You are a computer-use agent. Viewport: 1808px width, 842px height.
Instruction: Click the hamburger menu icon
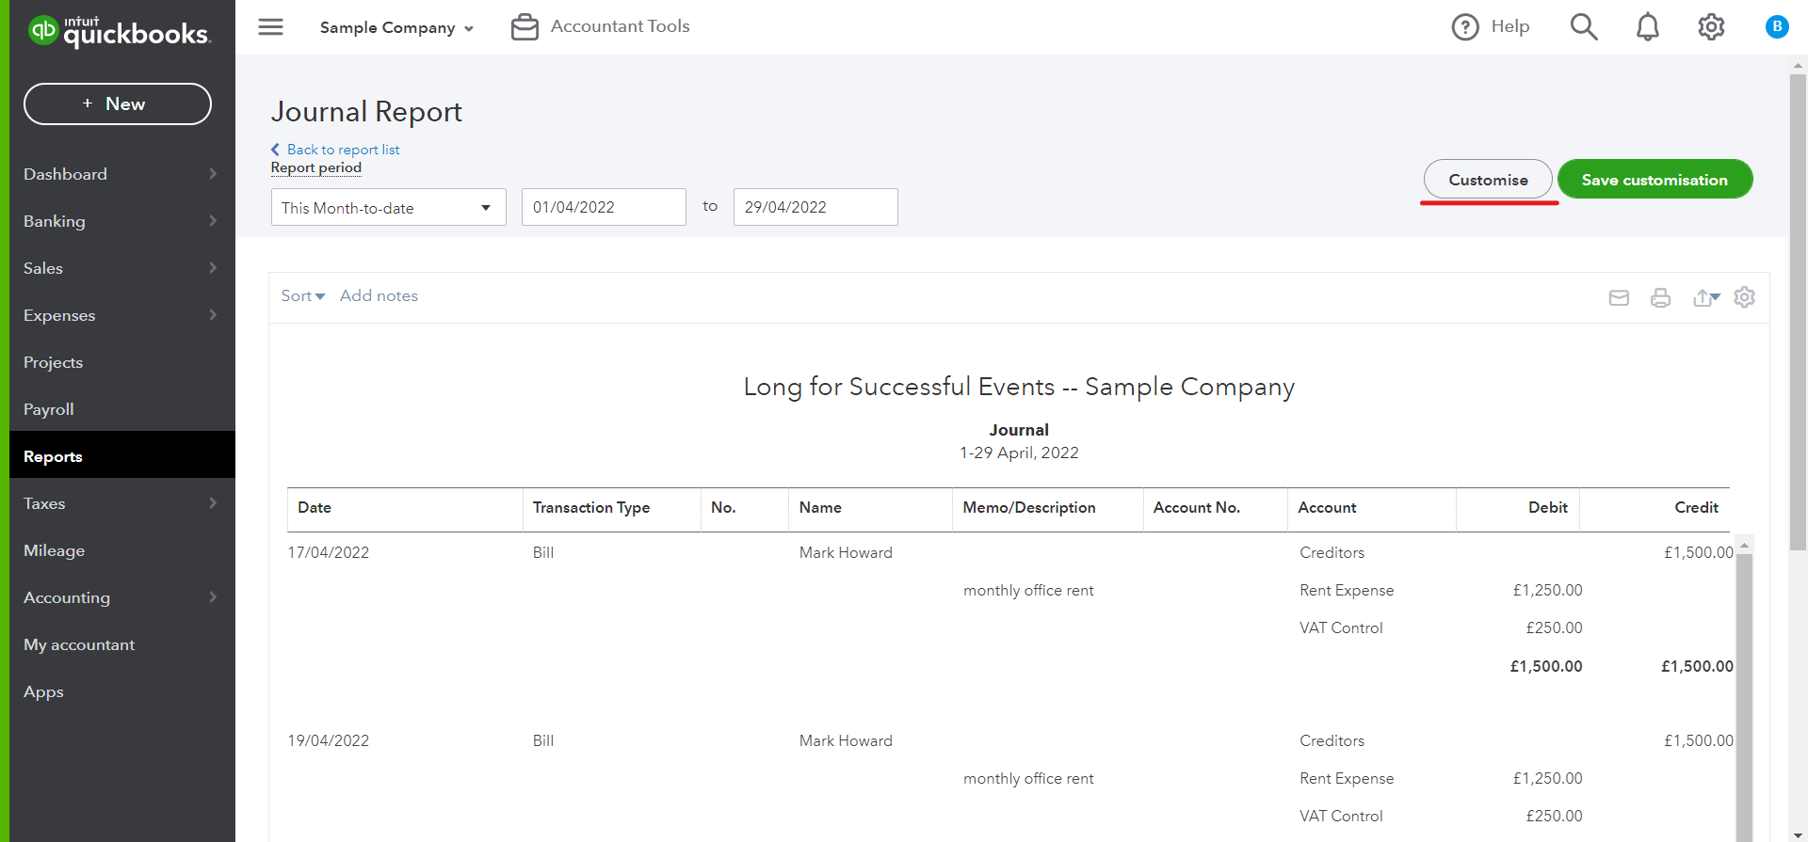tap(270, 26)
